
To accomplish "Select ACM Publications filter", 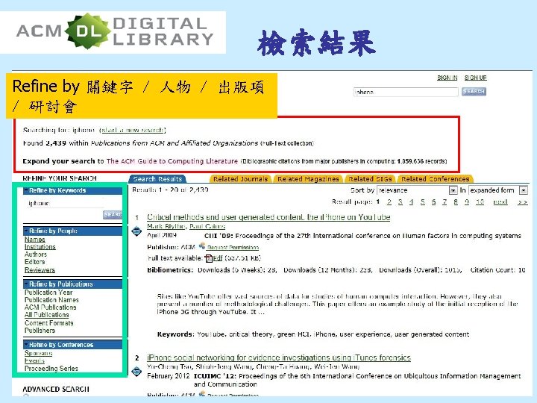I will point(51,307).
